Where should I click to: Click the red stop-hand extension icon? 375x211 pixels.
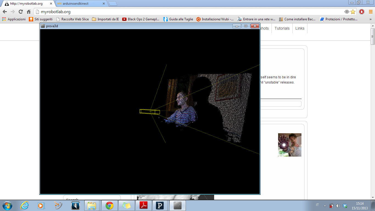pyautogui.click(x=362, y=12)
